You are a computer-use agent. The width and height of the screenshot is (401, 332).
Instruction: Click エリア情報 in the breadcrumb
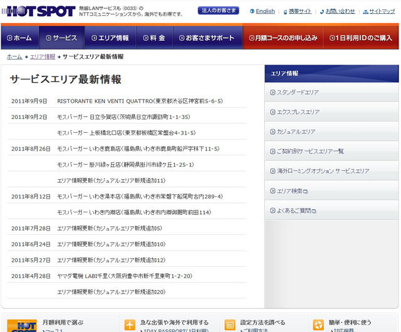click(43, 57)
